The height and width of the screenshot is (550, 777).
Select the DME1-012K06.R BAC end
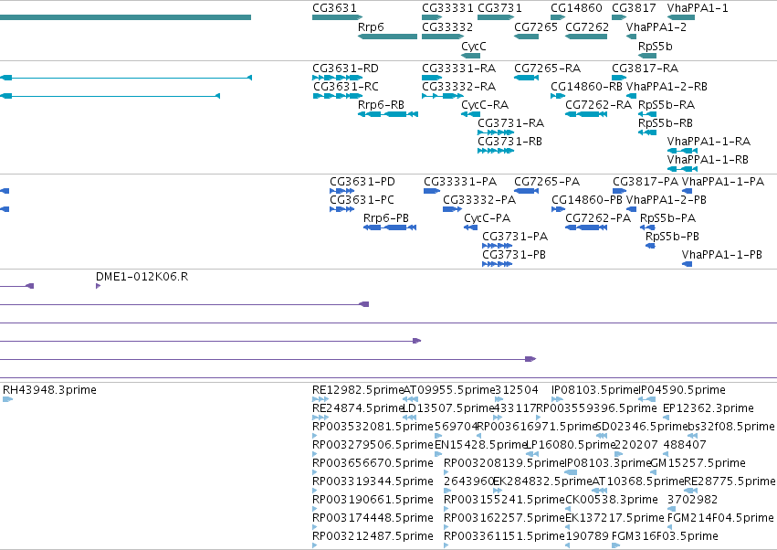(142, 277)
